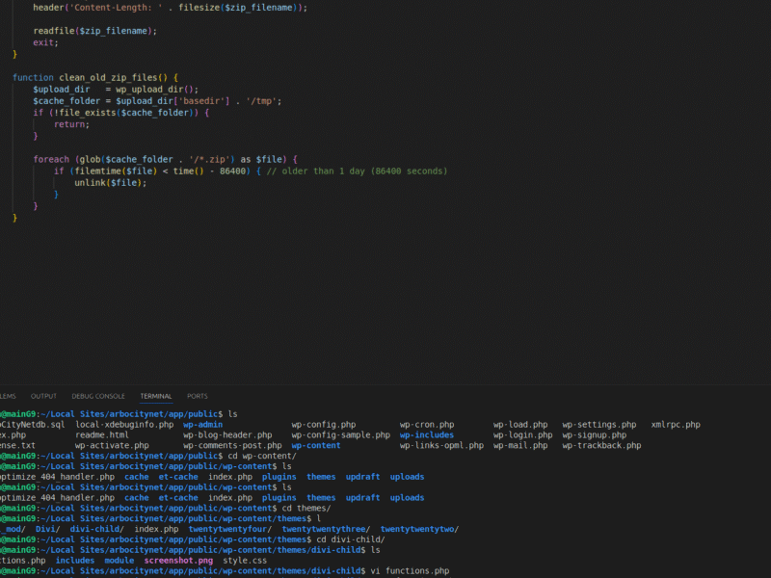Click the active TERMINAL tab
The width and height of the screenshot is (771, 578).
coord(155,396)
